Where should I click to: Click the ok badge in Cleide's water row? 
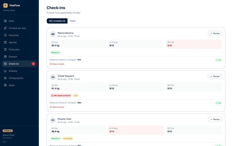(x=218, y=103)
